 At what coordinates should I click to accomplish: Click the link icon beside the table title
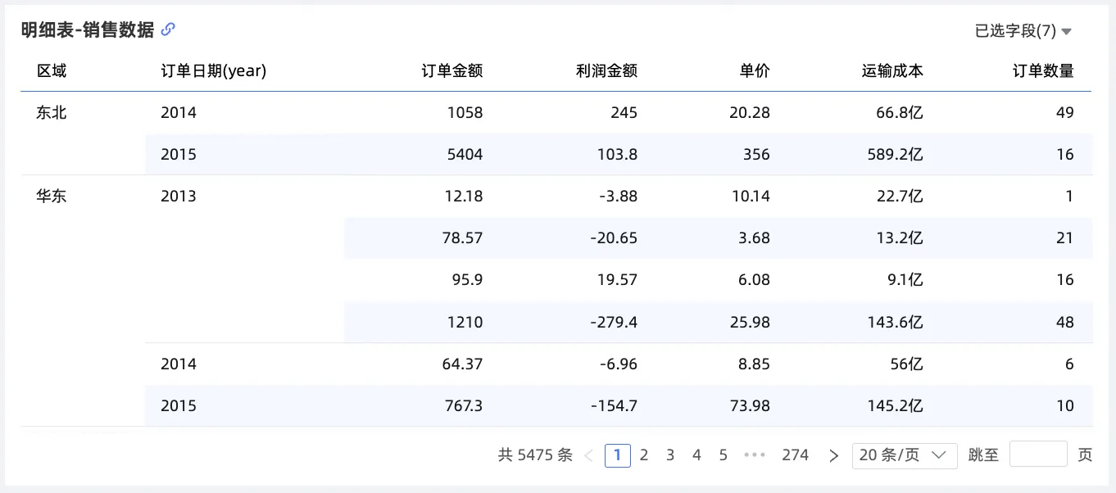click(x=168, y=29)
